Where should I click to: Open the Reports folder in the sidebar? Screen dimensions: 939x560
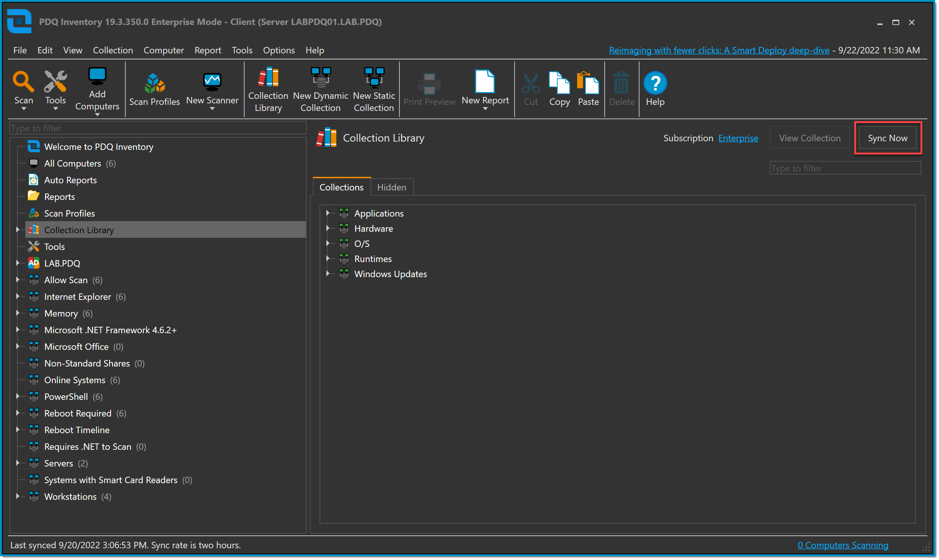coord(59,197)
